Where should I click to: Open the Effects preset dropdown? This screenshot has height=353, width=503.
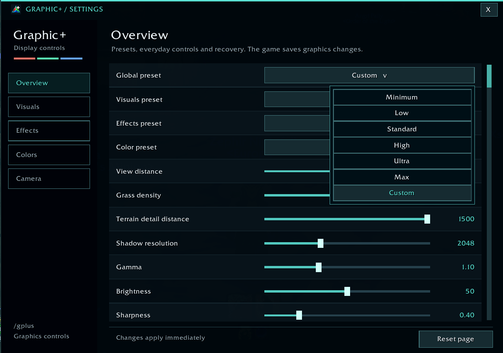(x=297, y=123)
